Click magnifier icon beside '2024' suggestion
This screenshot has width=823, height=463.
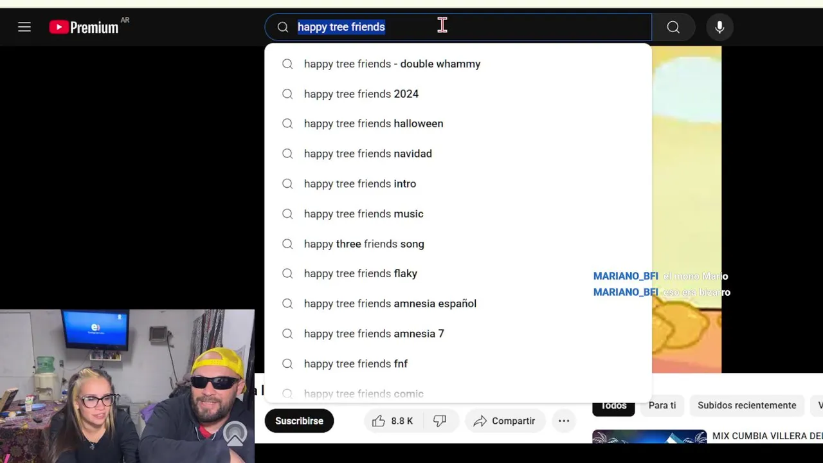287,94
